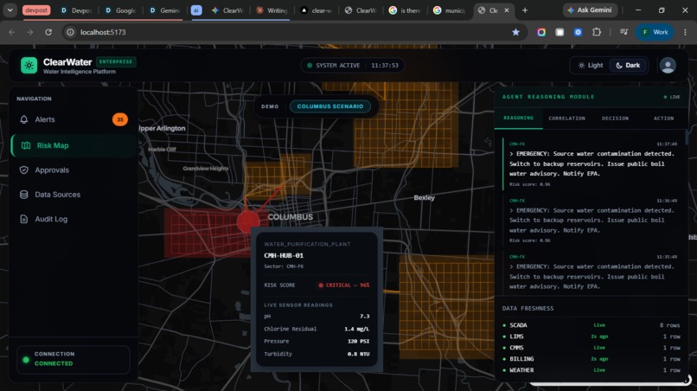Image resolution: width=697 pixels, height=391 pixels.
Task: Click the CMMS data freshness row
Action: pos(591,348)
